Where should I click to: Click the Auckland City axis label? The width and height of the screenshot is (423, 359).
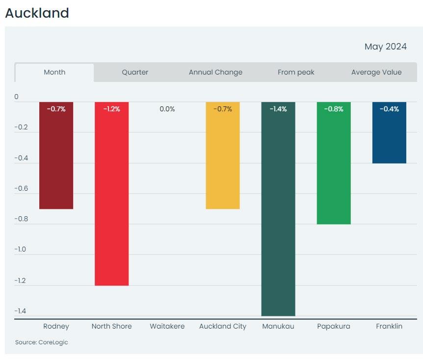[x=223, y=326]
